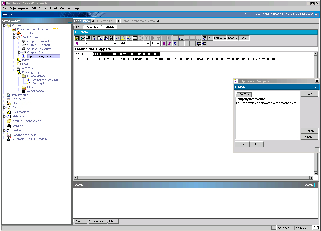Decrease indent with the outdent icon
The width and height of the screenshot is (321, 231).
(x=199, y=44)
